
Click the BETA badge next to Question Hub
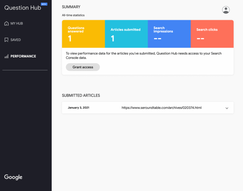(44, 4)
